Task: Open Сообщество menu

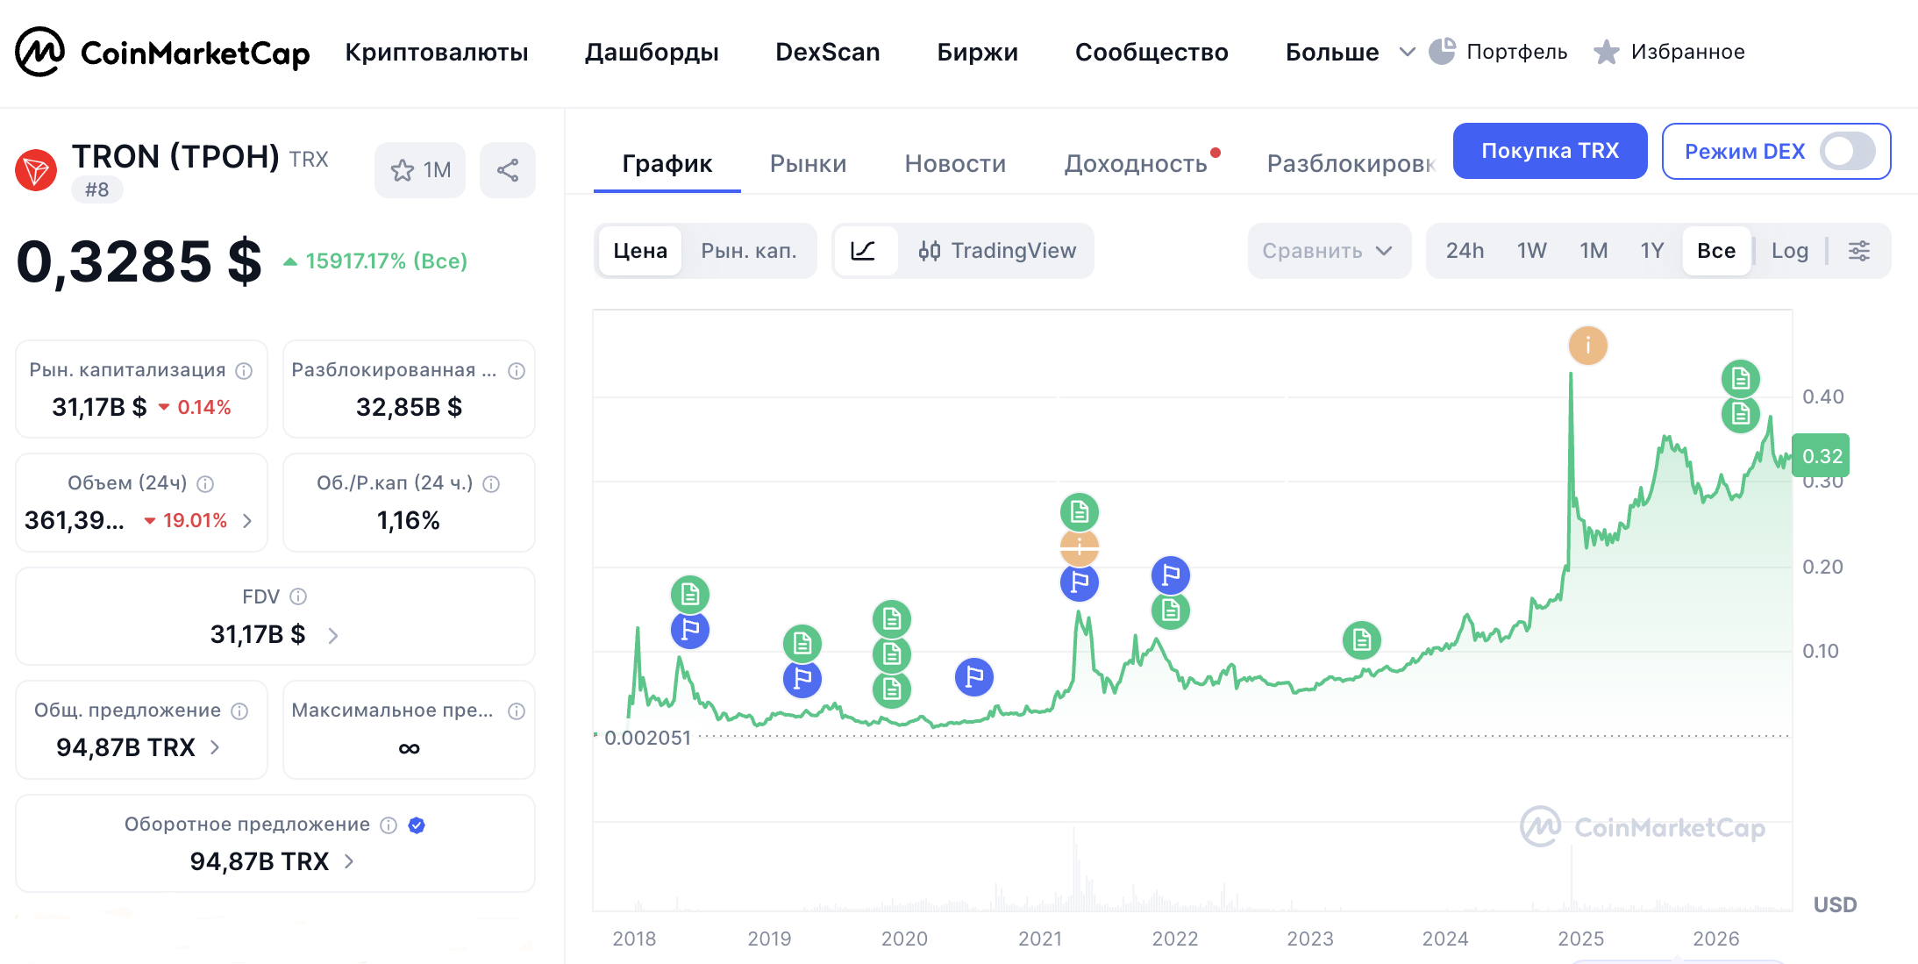Action: coord(1152,53)
